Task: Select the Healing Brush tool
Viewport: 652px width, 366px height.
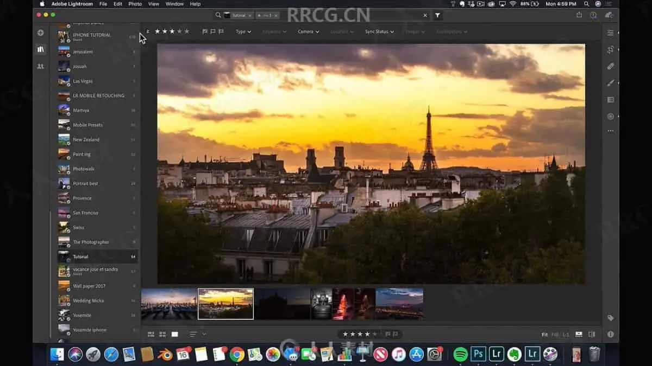Action: point(610,66)
